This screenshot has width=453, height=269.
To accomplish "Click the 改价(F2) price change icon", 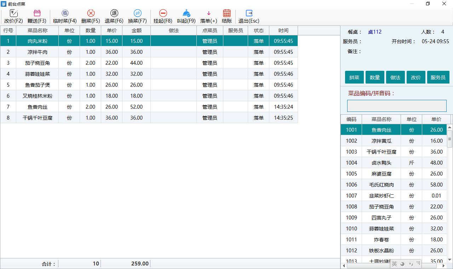I will coord(13,13).
